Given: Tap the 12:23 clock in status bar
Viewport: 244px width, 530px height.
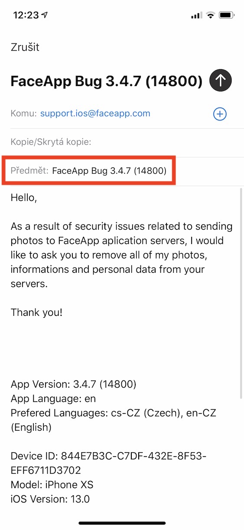Looking at the screenshot, I should 26,15.
